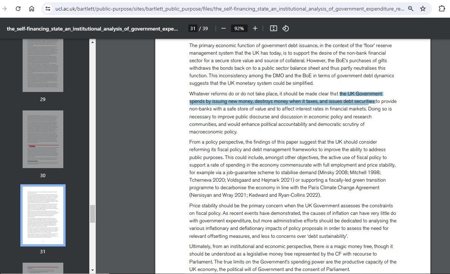Viewport: 450px width, 274px height.
Task: Click the fit to page icon
Action: [x=274, y=28]
